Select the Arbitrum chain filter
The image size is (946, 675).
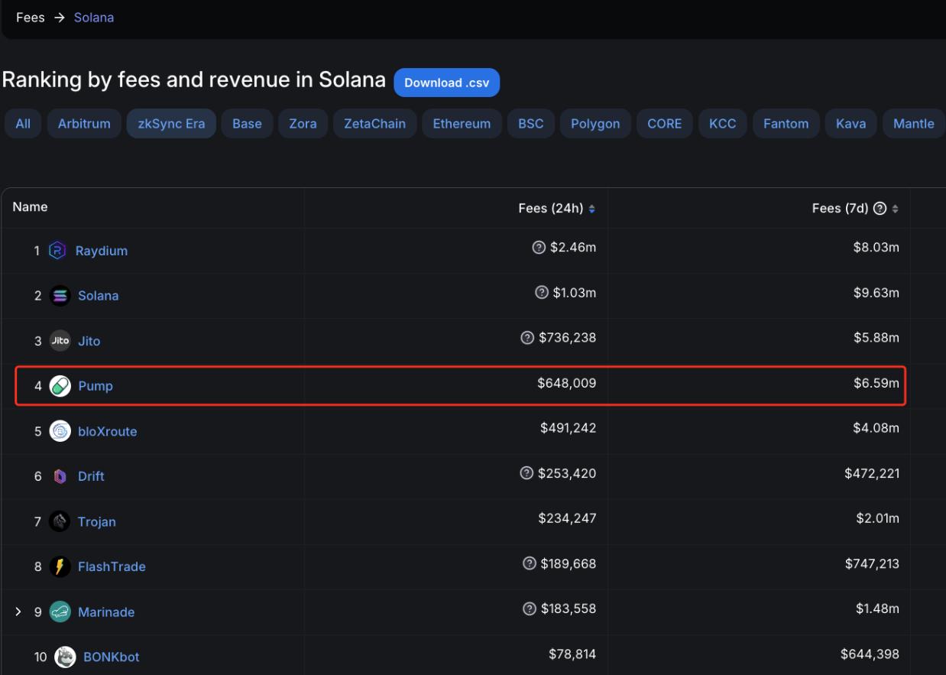[84, 124]
